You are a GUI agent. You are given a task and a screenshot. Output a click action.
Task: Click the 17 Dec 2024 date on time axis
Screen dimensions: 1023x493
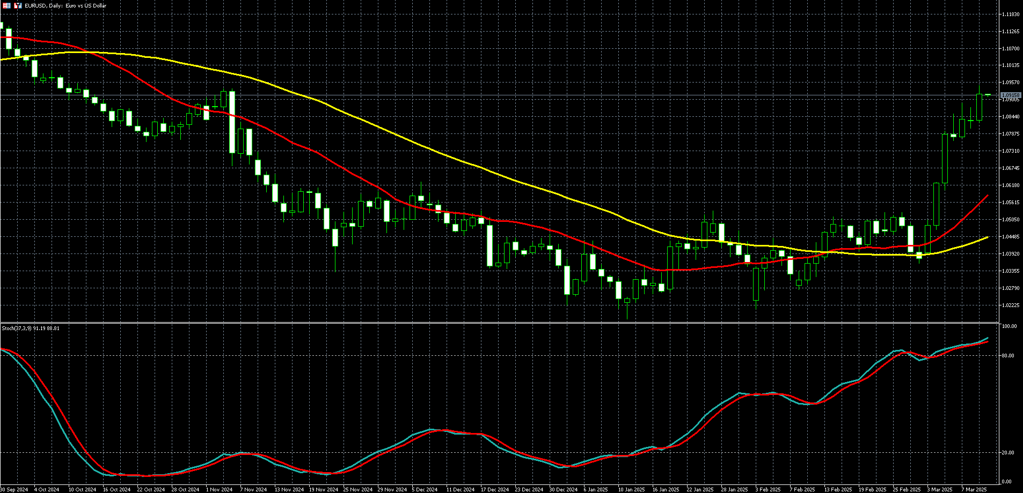494,489
